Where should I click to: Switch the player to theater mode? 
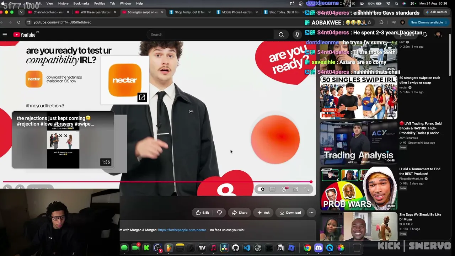click(295, 189)
